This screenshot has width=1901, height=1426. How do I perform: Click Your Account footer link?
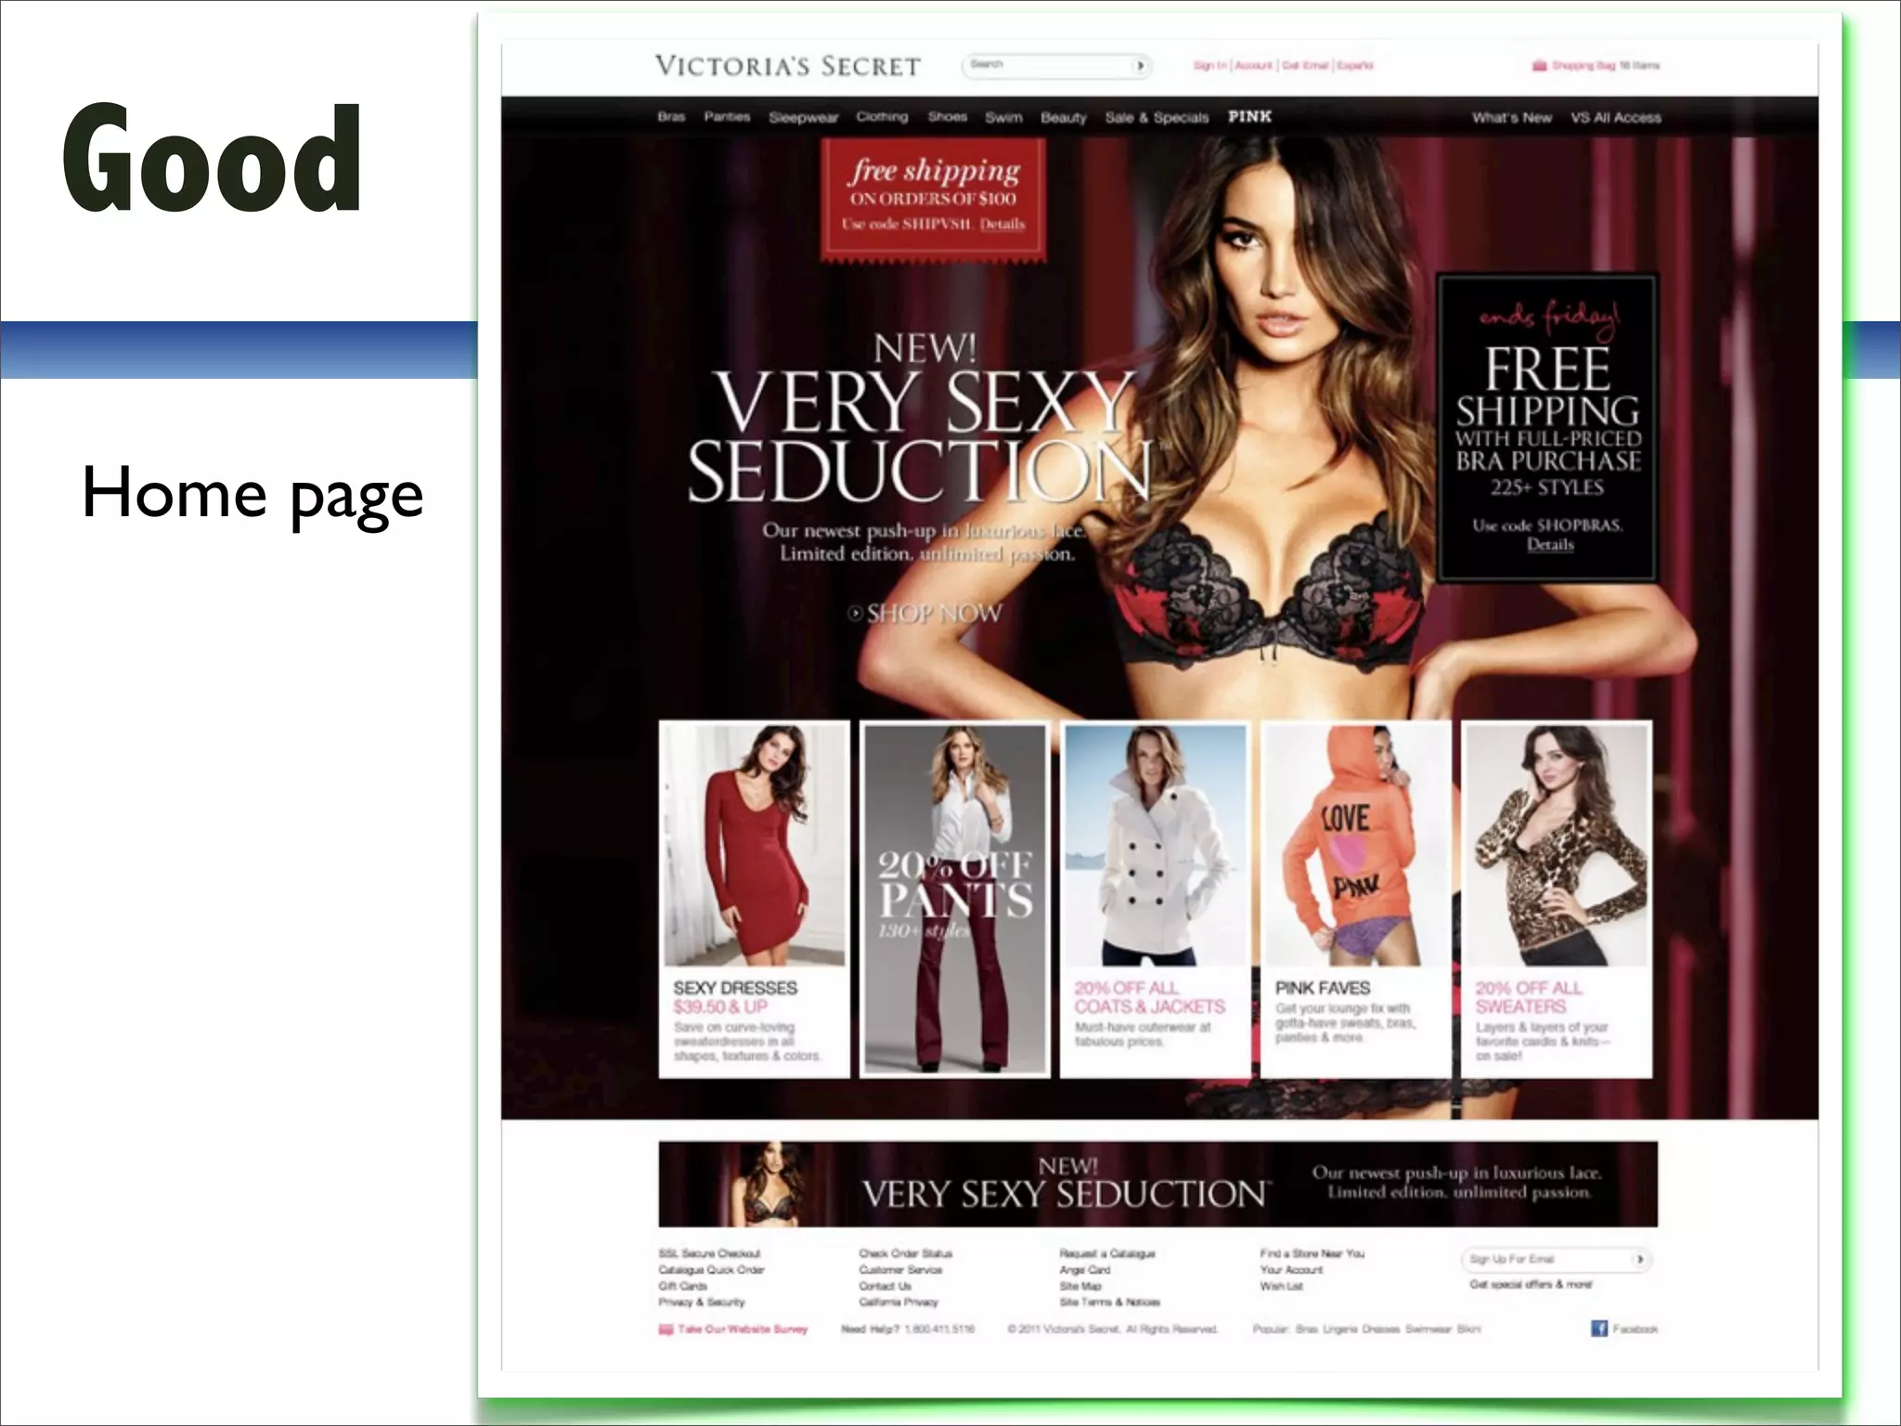tap(1291, 1270)
